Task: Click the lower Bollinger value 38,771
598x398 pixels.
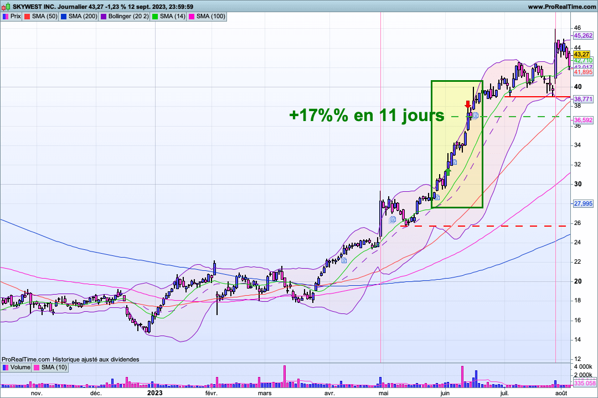Action: click(x=583, y=99)
